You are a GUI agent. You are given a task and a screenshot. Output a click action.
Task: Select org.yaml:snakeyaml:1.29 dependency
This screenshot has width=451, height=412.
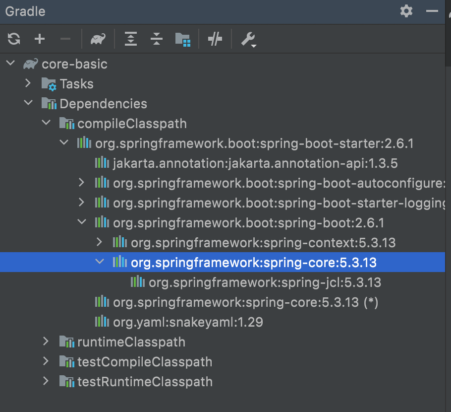[188, 323]
